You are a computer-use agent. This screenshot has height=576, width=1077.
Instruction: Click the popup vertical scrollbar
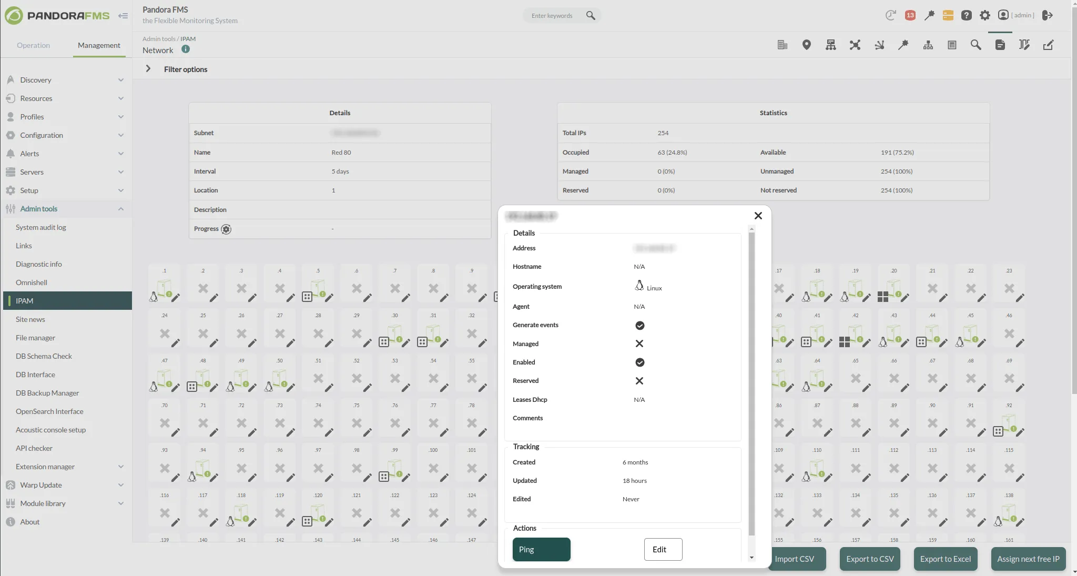[x=751, y=384]
